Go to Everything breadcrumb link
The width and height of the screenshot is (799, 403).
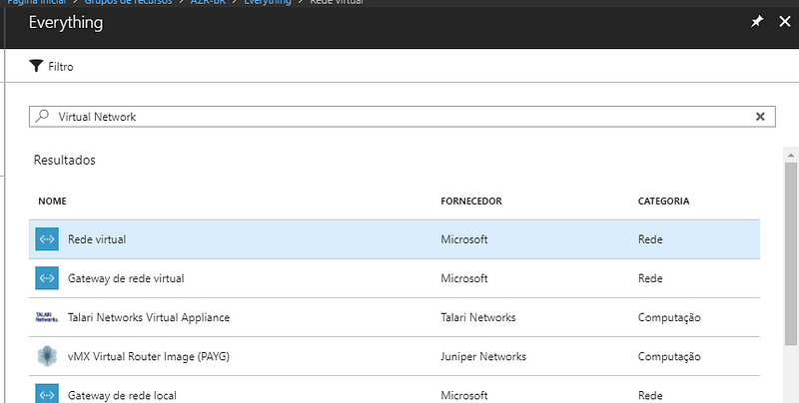coord(268,2)
